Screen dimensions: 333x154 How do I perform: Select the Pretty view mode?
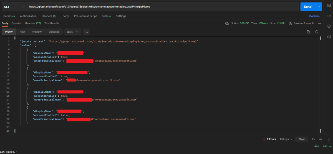pos(9,32)
